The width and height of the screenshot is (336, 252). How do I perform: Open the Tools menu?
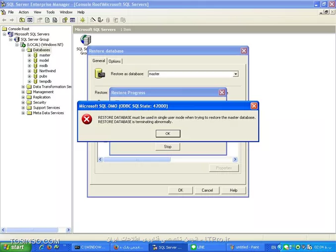(51, 12)
